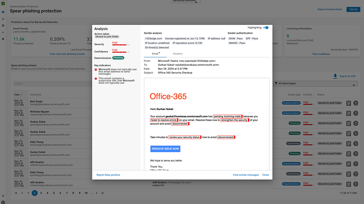Open the globe icon in left sidebar

pyautogui.click(x=3, y=25)
